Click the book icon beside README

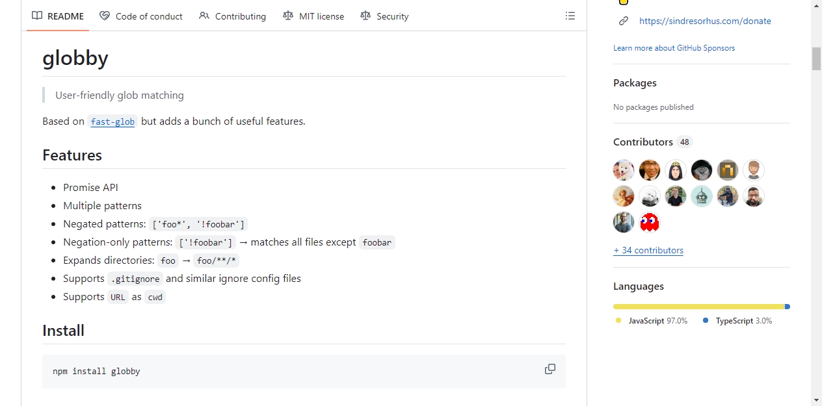[x=37, y=16]
